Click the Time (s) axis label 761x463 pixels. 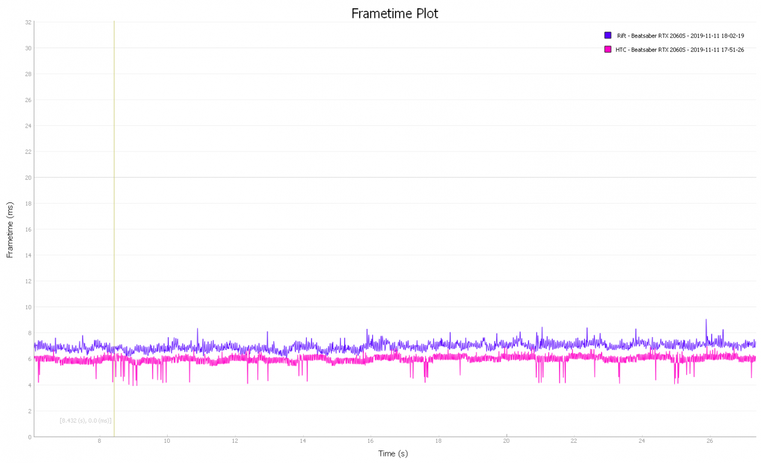point(393,454)
